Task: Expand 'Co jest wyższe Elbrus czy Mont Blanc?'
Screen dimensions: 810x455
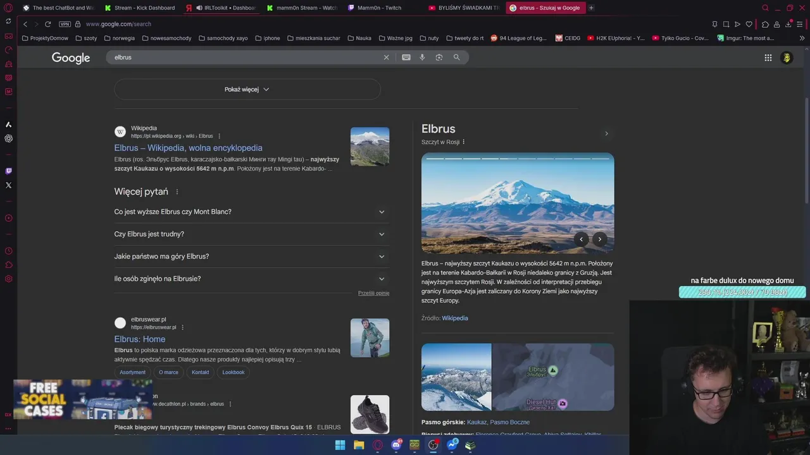Action: [x=251, y=212]
